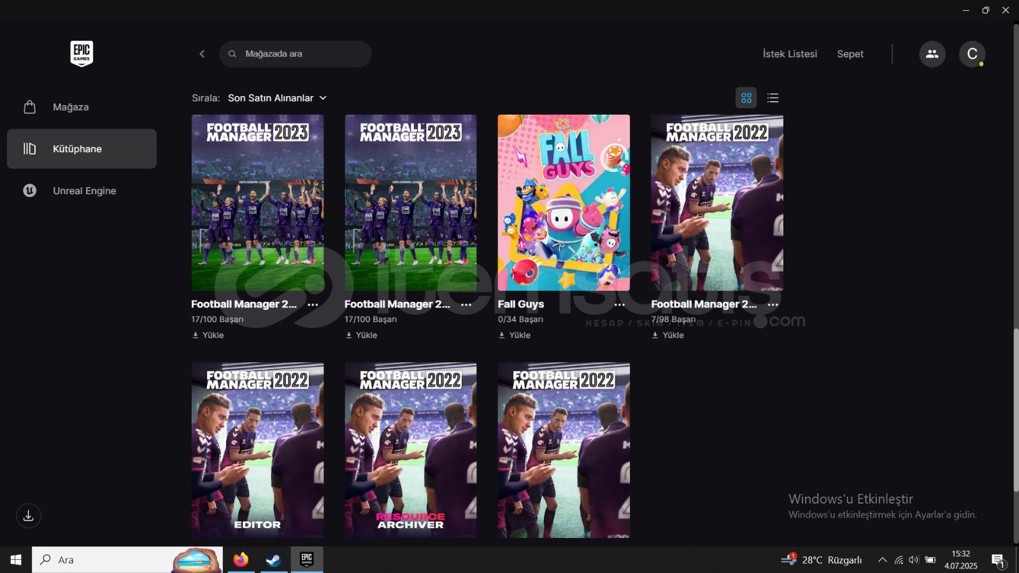Open second Football Manager 2023 cover thumbnail
This screenshot has height=573, width=1019.
click(411, 202)
